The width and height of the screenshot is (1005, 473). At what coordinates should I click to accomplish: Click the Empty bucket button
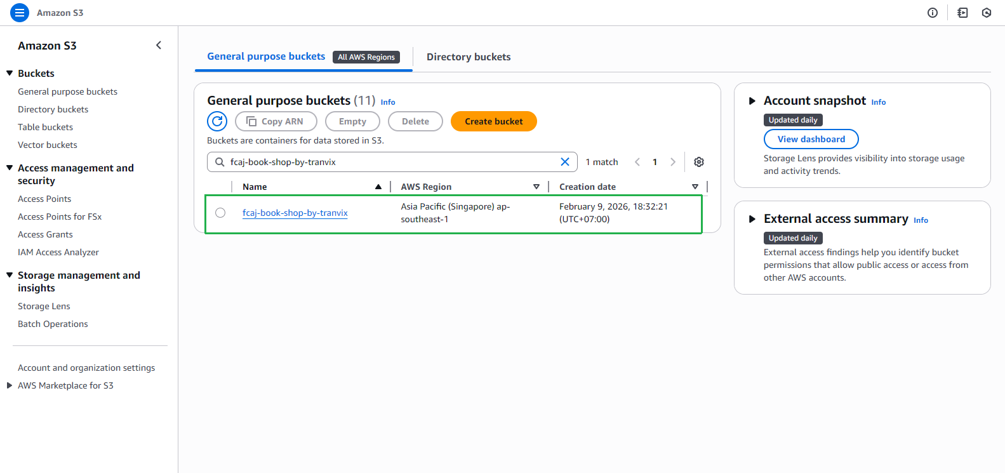pyautogui.click(x=352, y=121)
